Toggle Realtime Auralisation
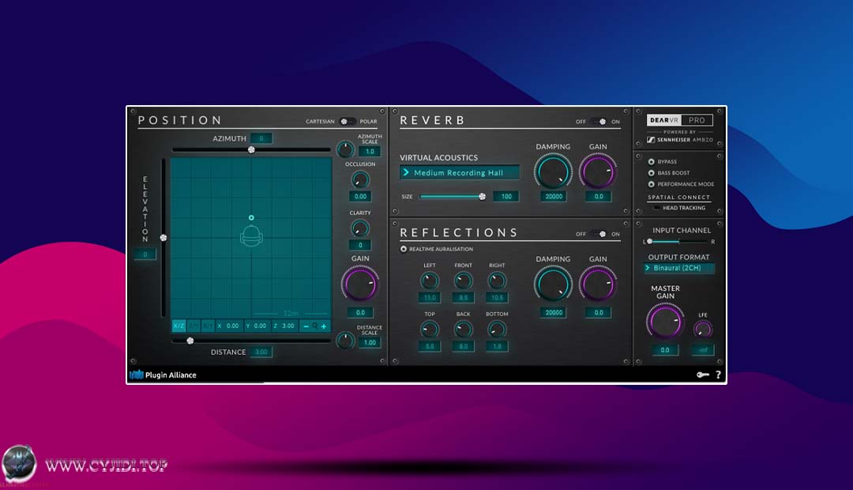Screen dimensions: 853x490 (x=404, y=249)
